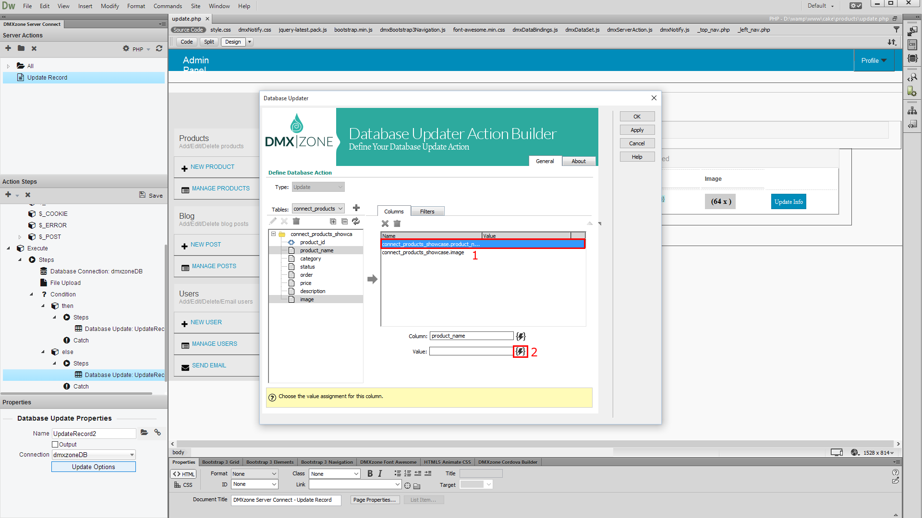Switch to Filters tab
This screenshot has height=518, width=922.
click(427, 212)
